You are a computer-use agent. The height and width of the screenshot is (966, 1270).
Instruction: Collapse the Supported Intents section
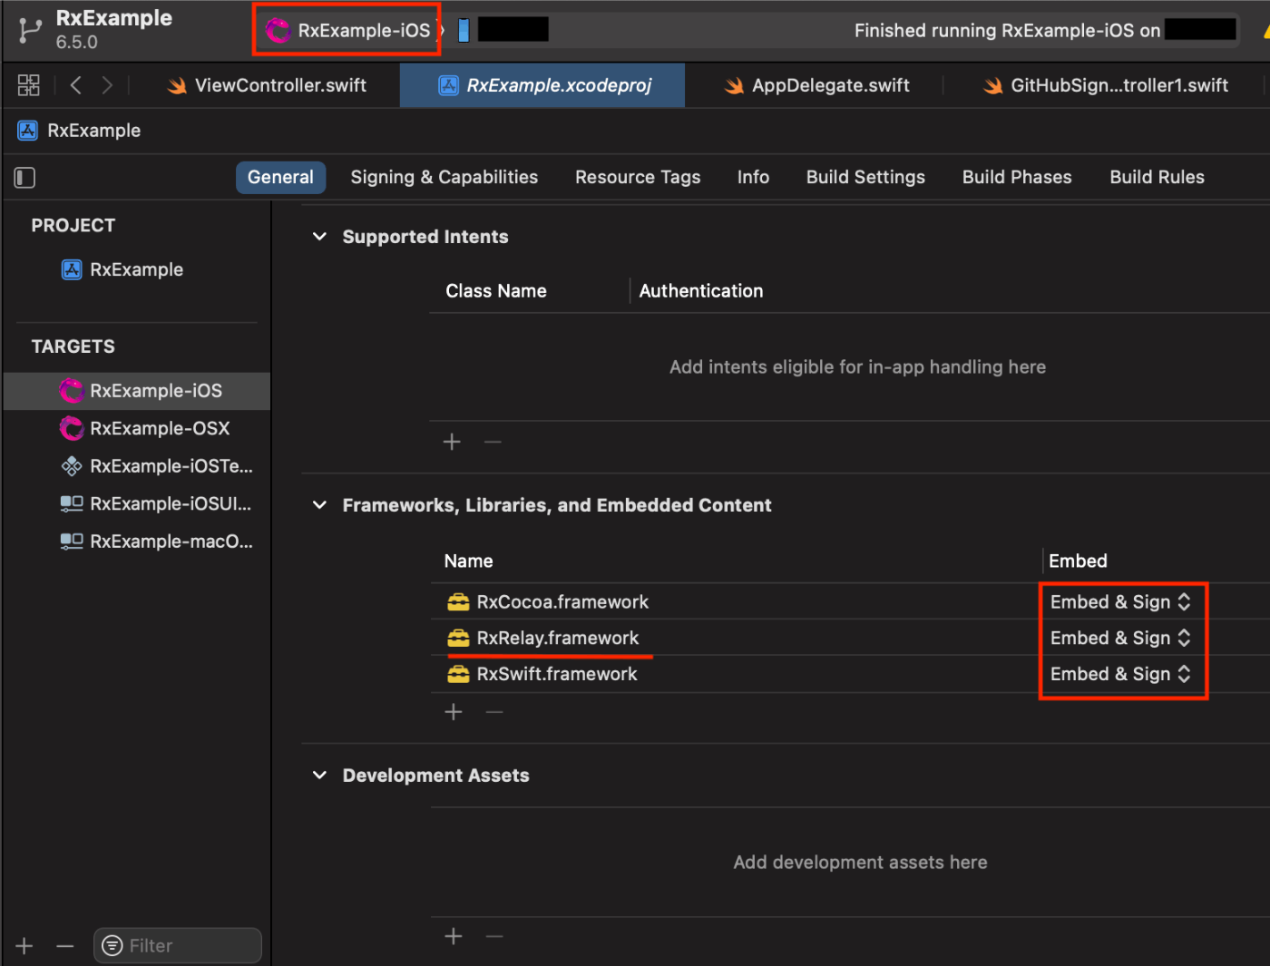tap(319, 237)
